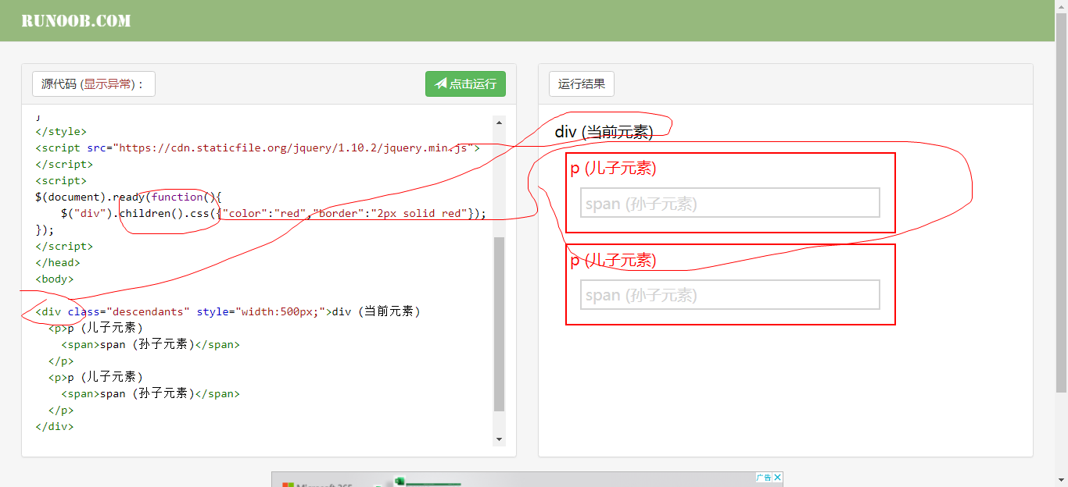
Task: Click the <body> line in code
Action: click(55, 279)
